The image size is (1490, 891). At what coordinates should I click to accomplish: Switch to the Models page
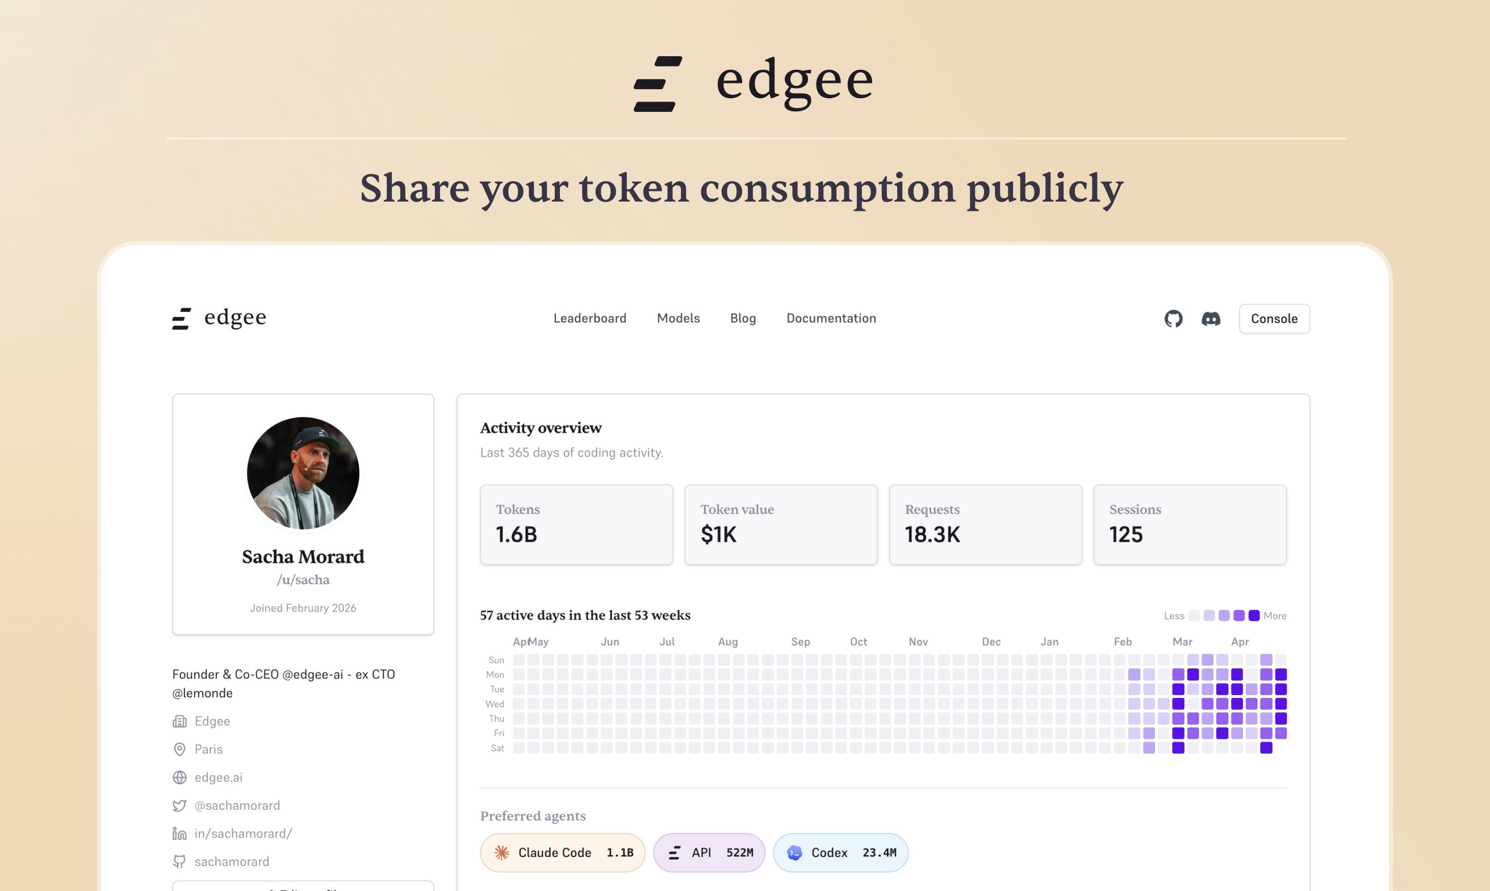pyautogui.click(x=679, y=318)
